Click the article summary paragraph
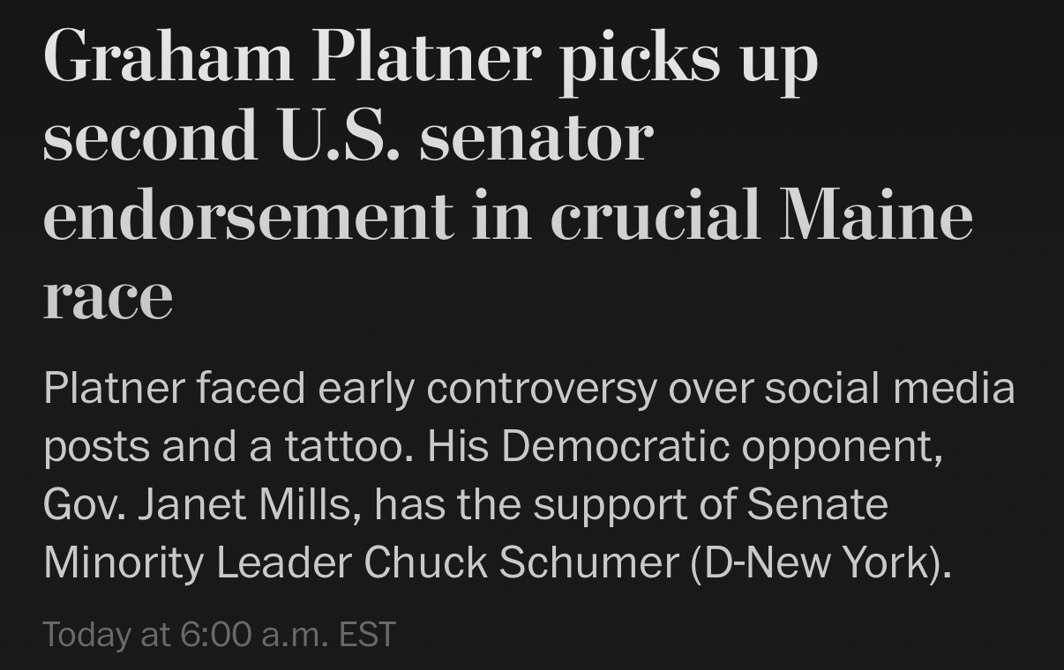This screenshot has width=1064, height=670. tap(529, 474)
